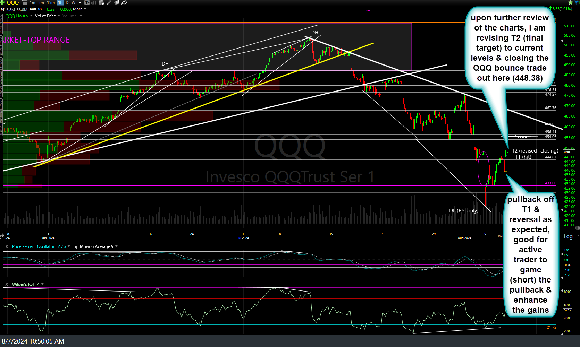Click the T2 zone label
Screen dimensions: 580x347
point(520,137)
